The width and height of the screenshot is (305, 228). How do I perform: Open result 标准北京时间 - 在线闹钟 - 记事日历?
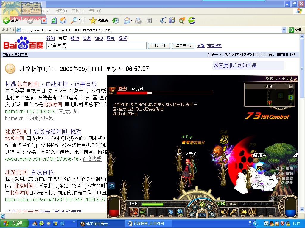pos(51,84)
